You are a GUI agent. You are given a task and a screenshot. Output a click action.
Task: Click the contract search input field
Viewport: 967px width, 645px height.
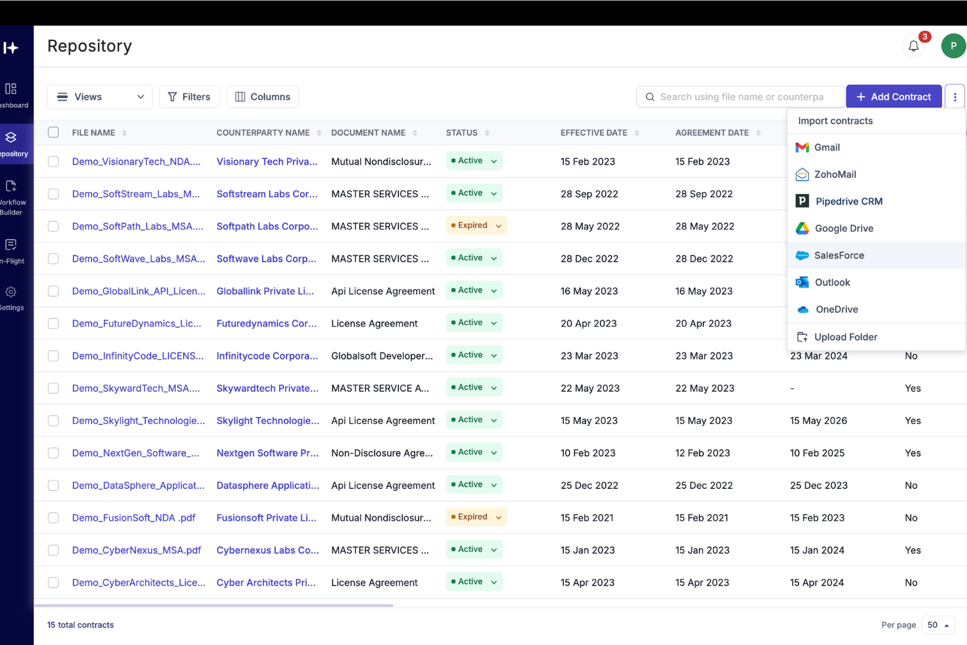click(x=740, y=97)
